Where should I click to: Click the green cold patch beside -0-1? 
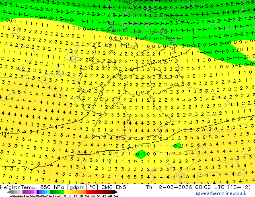(x=141, y=154)
